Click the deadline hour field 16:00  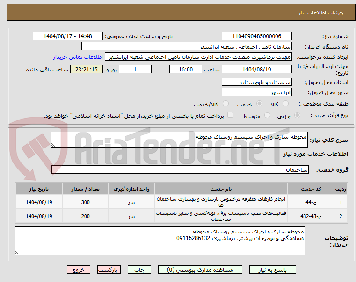point(186,69)
